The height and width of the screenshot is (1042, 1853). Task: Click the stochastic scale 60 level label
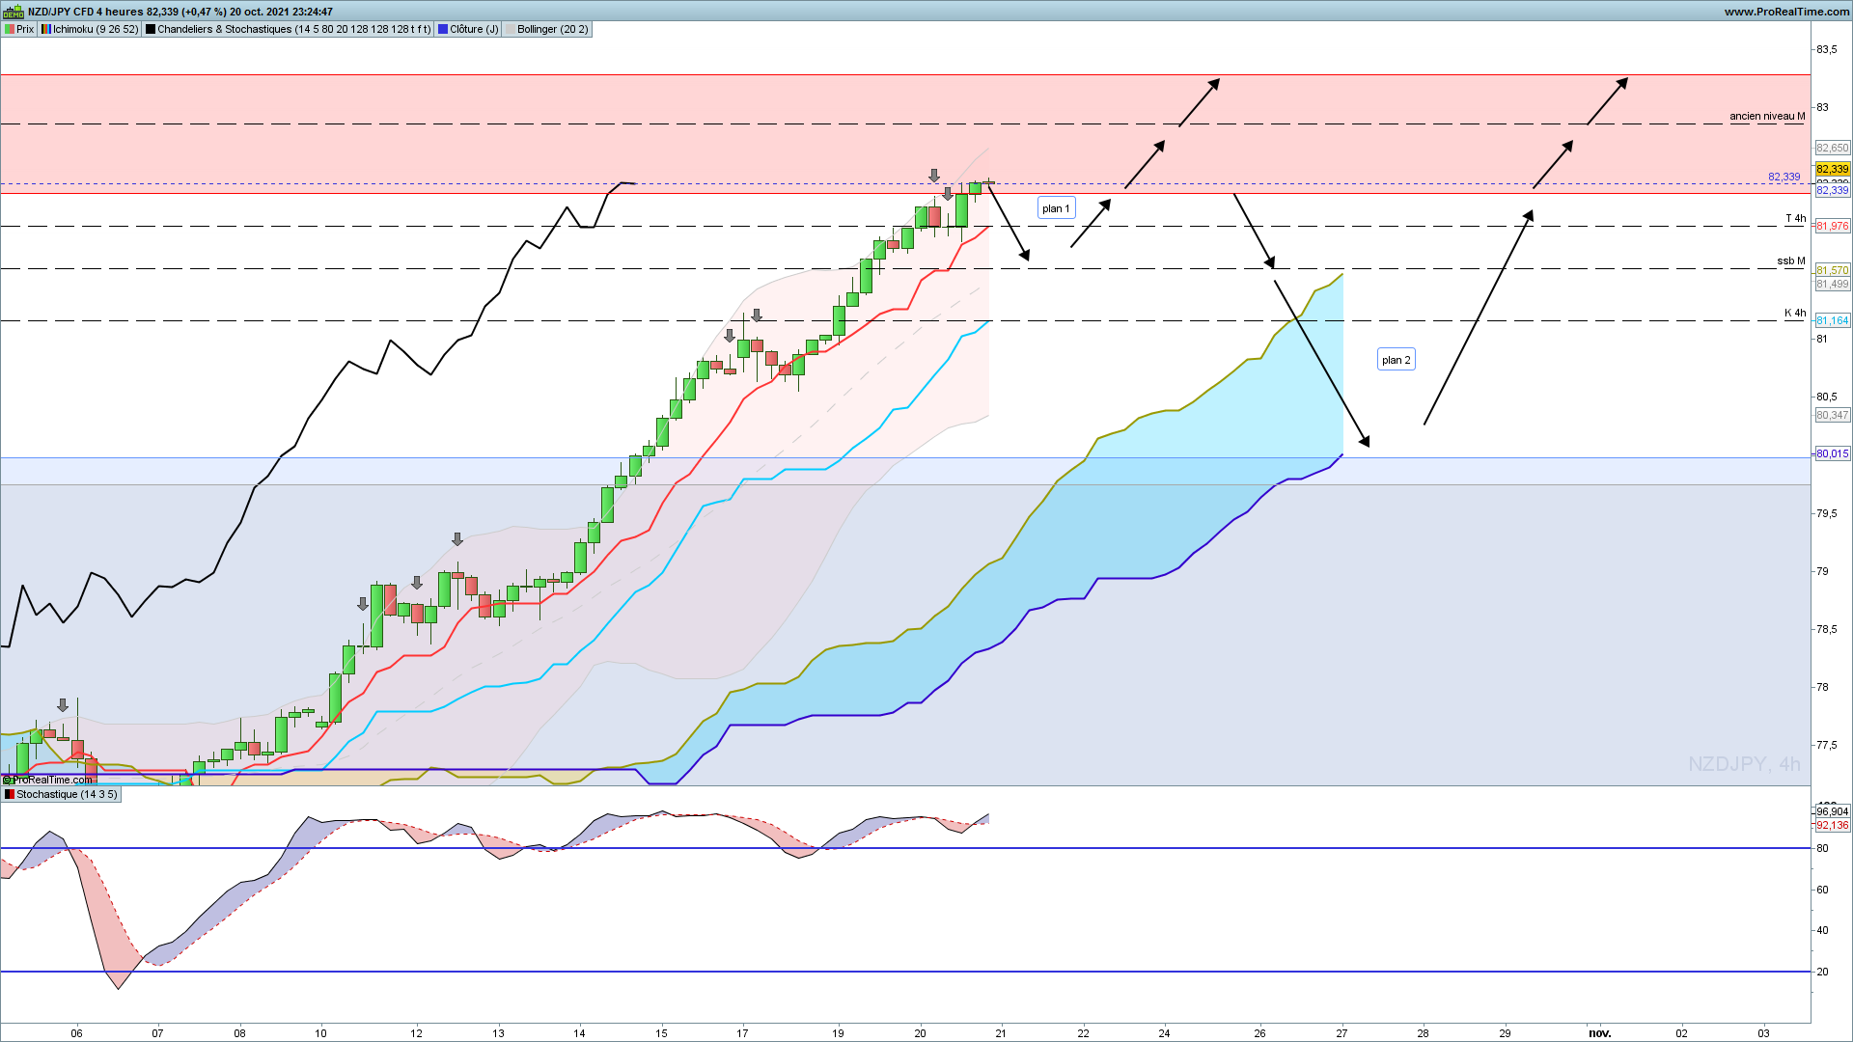(x=1822, y=890)
